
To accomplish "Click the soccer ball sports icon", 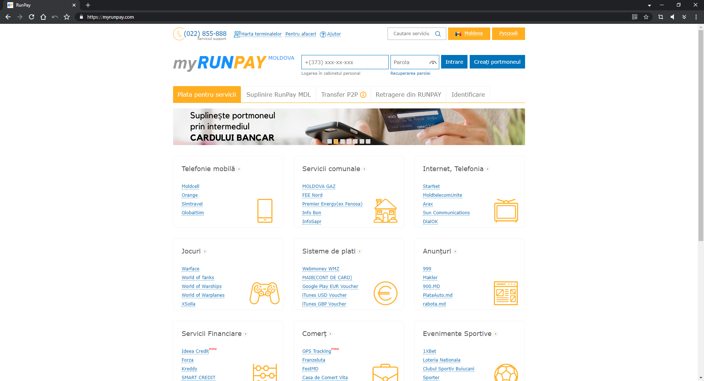I will click(506, 372).
